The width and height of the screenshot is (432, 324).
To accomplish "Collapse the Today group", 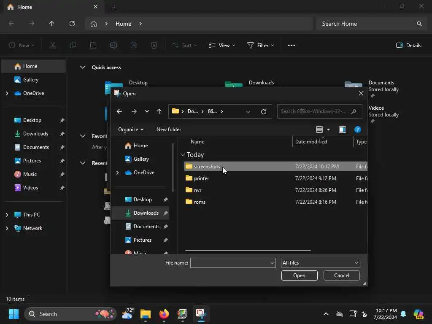I will (x=182, y=155).
